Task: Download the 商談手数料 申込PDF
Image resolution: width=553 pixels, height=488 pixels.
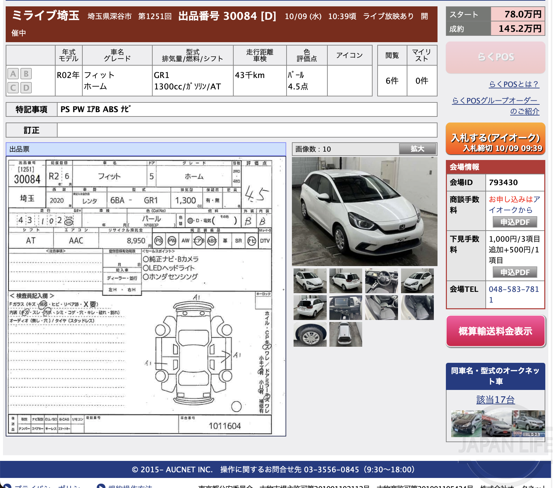Action: click(515, 222)
